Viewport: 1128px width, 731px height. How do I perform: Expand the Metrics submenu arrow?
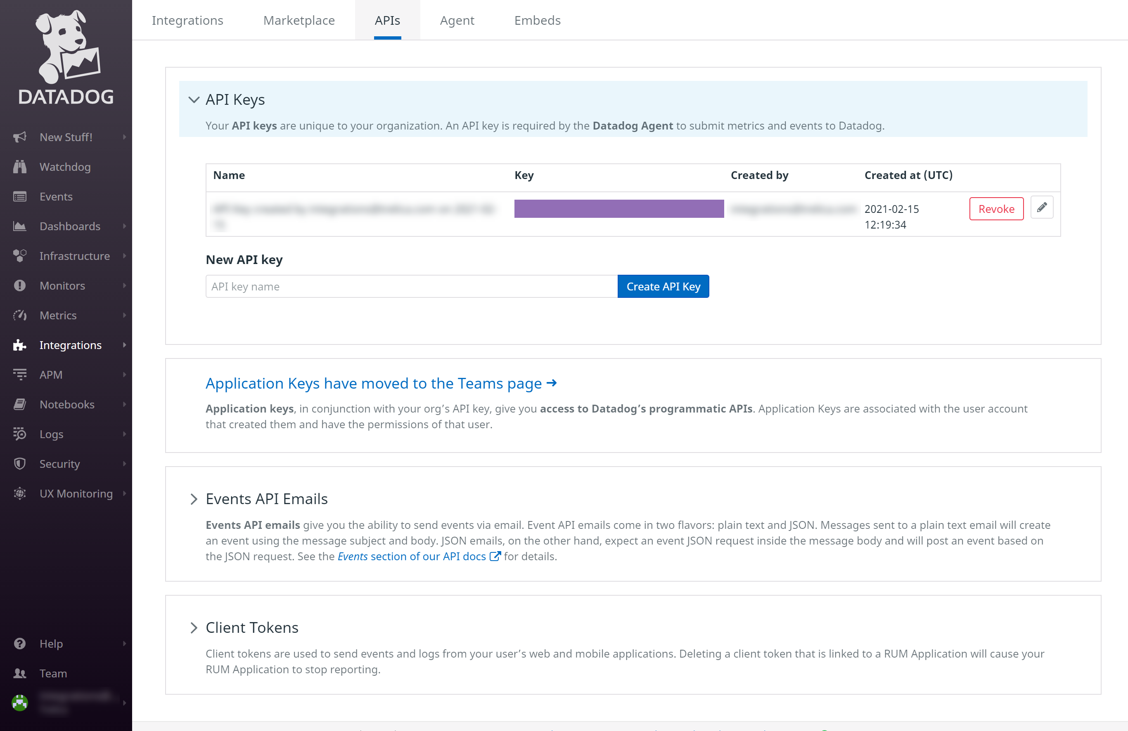[x=124, y=315]
